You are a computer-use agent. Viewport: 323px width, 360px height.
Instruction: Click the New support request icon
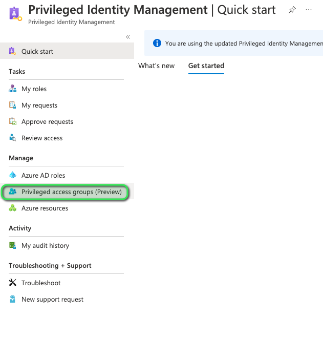point(12,299)
